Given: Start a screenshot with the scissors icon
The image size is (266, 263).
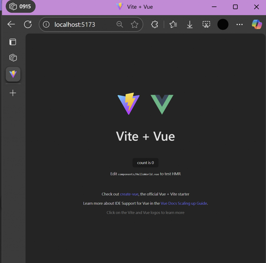Looking at the screenshot, I should (x=206, y=24).
